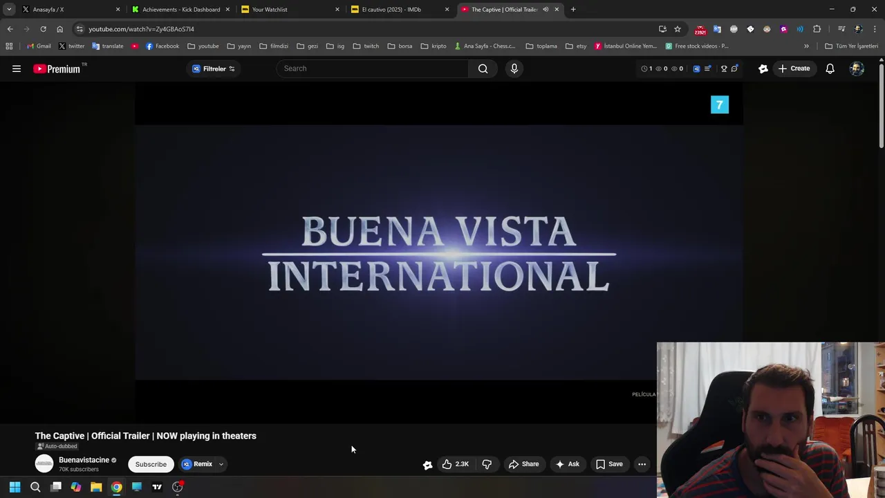885x498 pixels.
Task: Click the vidIQ logo badge in header
Action: tap(696, 68)
